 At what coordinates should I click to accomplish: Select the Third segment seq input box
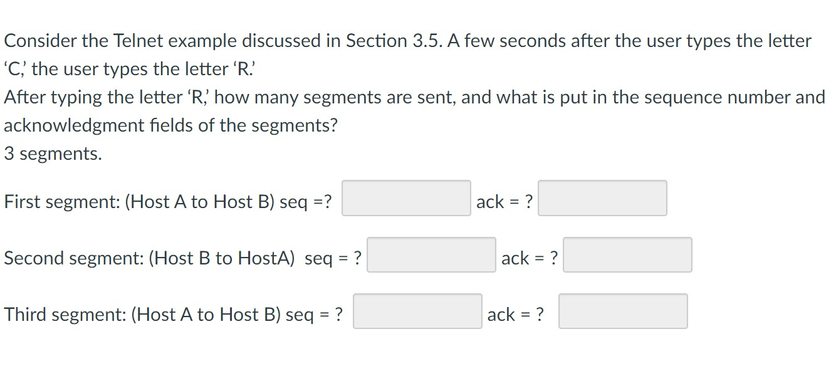417,311
